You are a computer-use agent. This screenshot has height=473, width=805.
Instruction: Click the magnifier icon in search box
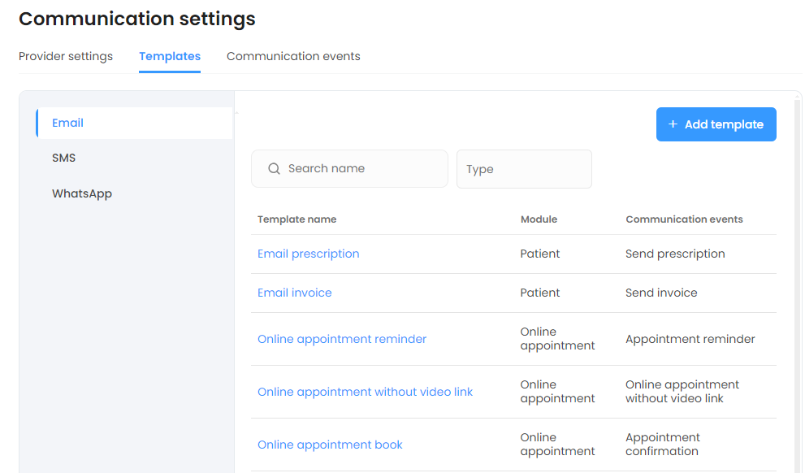tap(274, 169)
